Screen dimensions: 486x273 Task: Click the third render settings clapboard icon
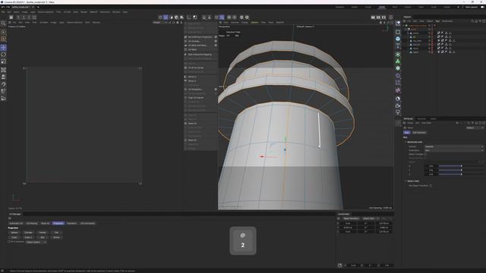[x=383, y=17]
